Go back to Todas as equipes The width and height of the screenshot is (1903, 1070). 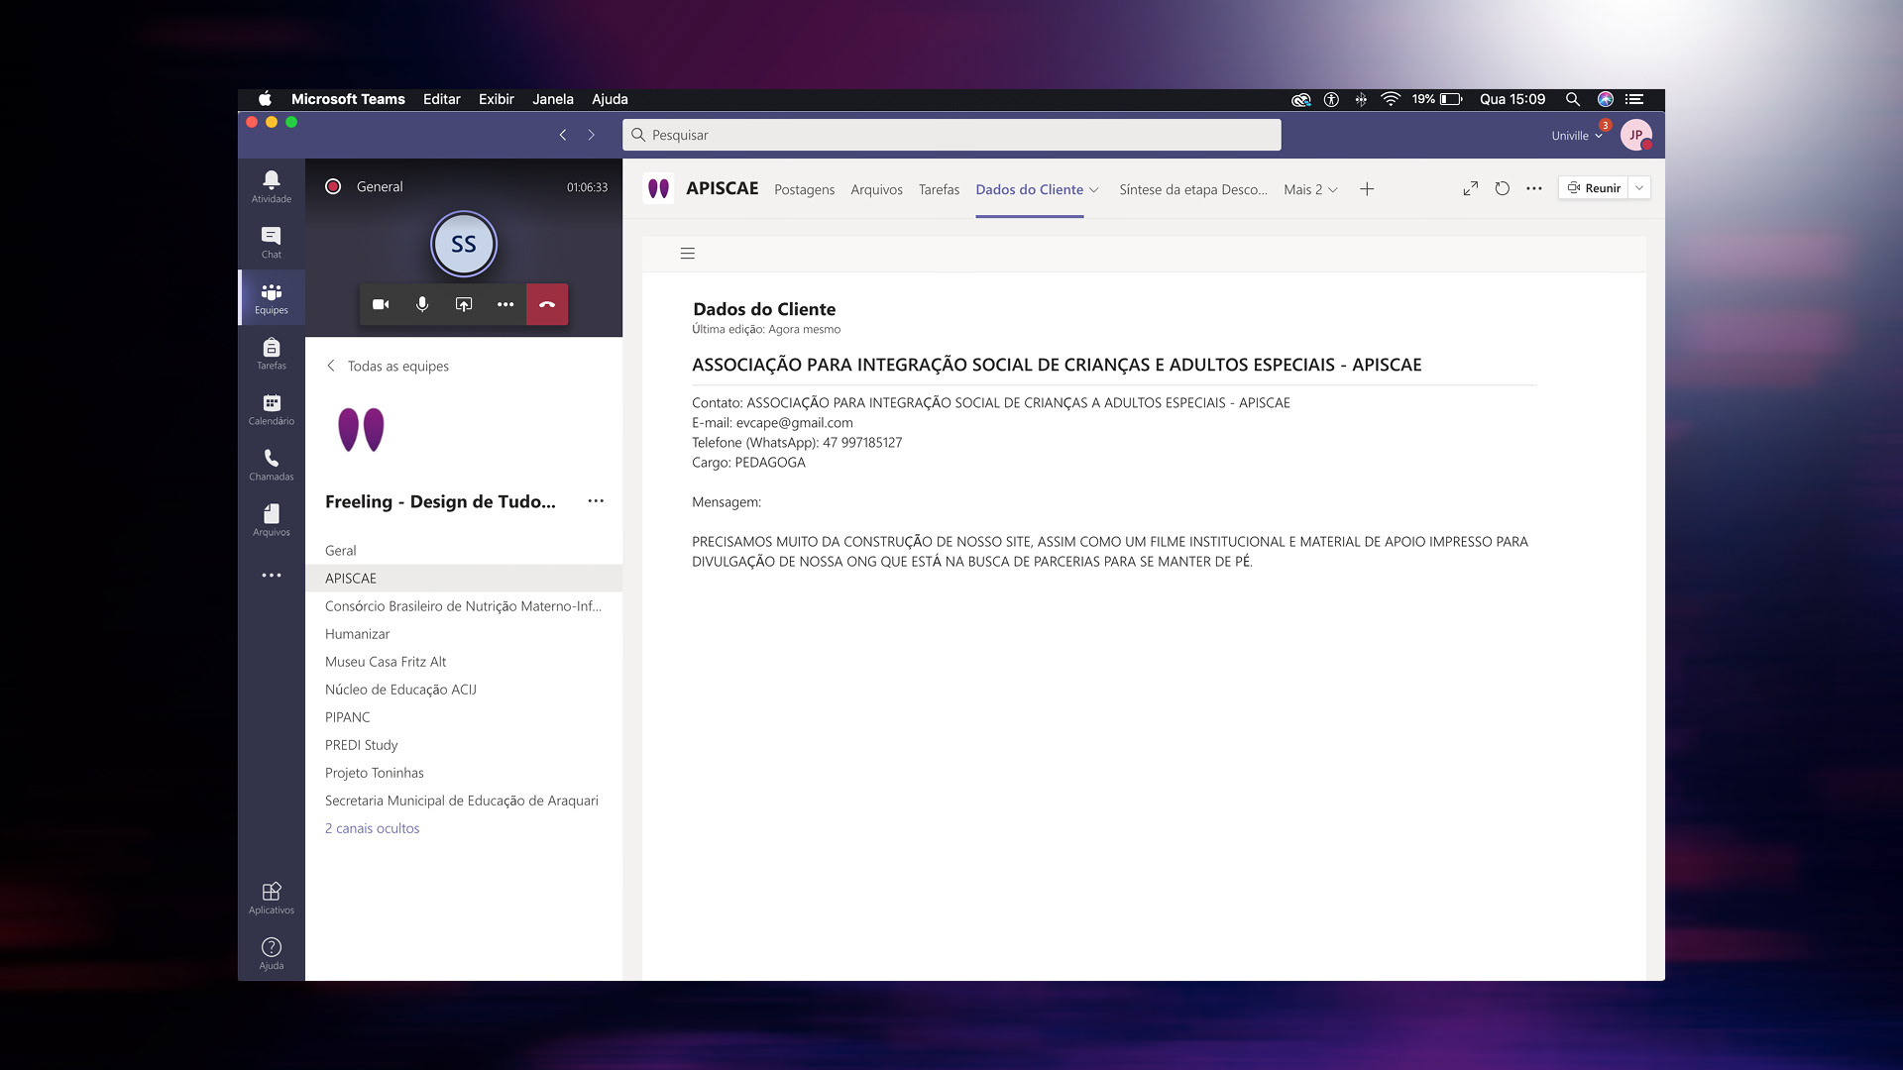pos(388,366)
